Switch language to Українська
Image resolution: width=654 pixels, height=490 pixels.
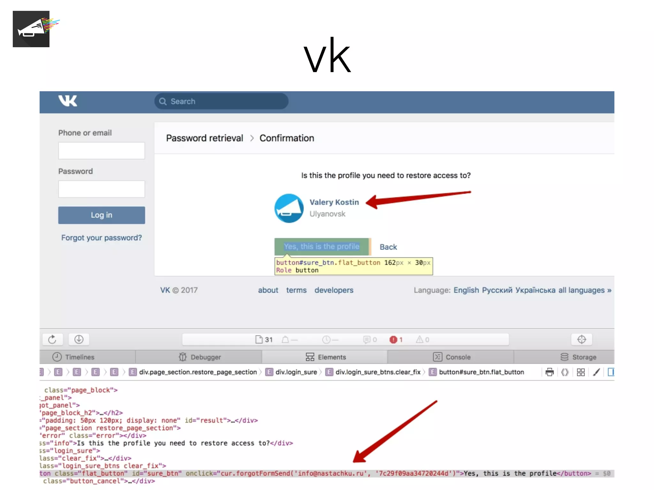(x=536, y=290)
